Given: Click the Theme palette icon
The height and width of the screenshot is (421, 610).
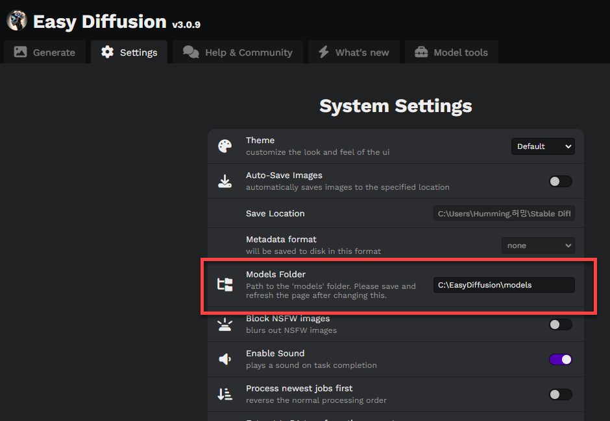Looking at the screenshot, I should coord(225,146).
